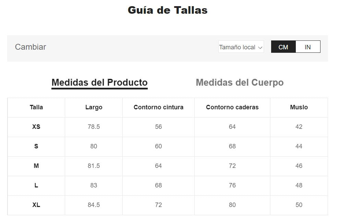Open the Tamaño local dropdown
The image size is (339, 220).
[241, 47]
